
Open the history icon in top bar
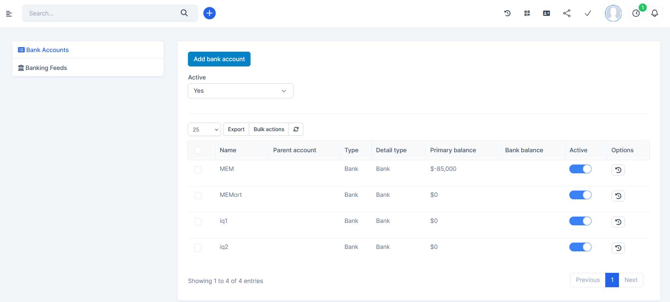click(507, 13)
